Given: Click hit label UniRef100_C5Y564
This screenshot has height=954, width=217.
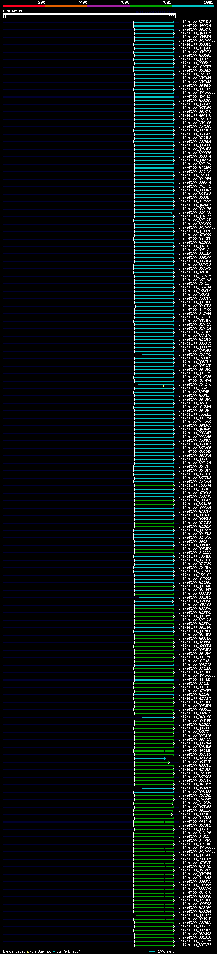Looking at the screenshot, I should 195,481.
